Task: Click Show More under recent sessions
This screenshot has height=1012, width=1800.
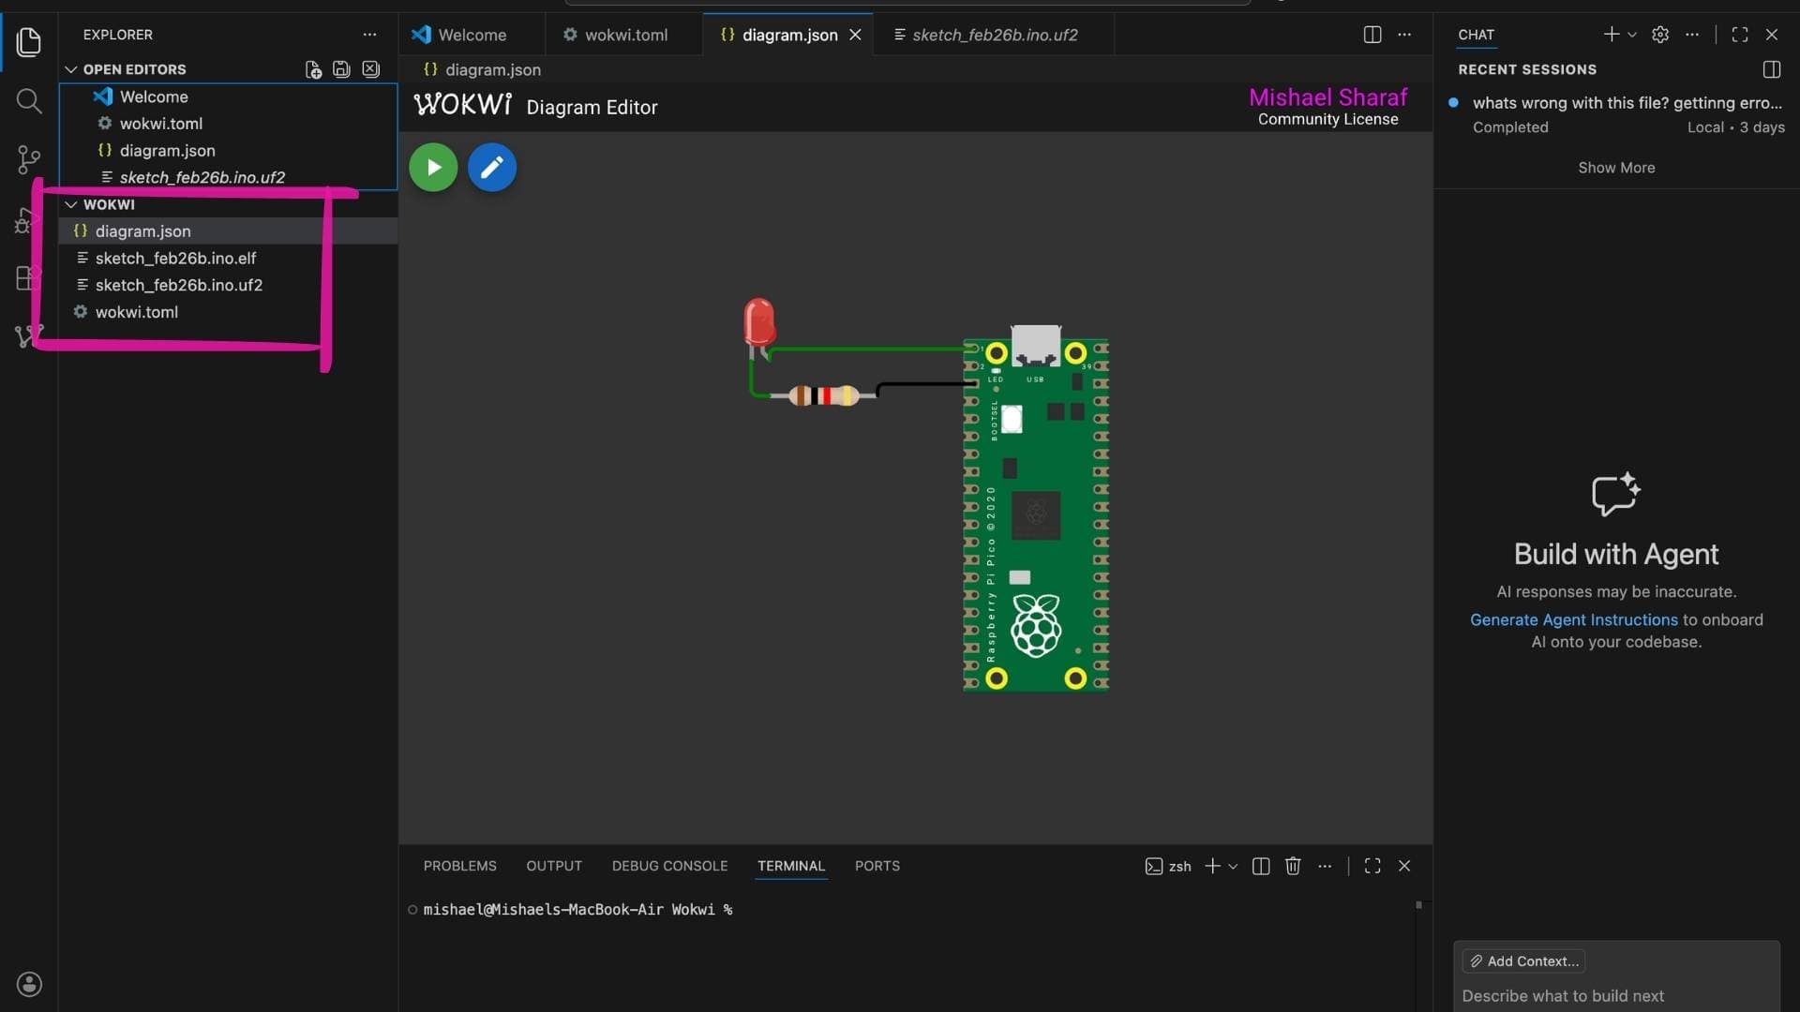Action: (x=1615, y=168)
